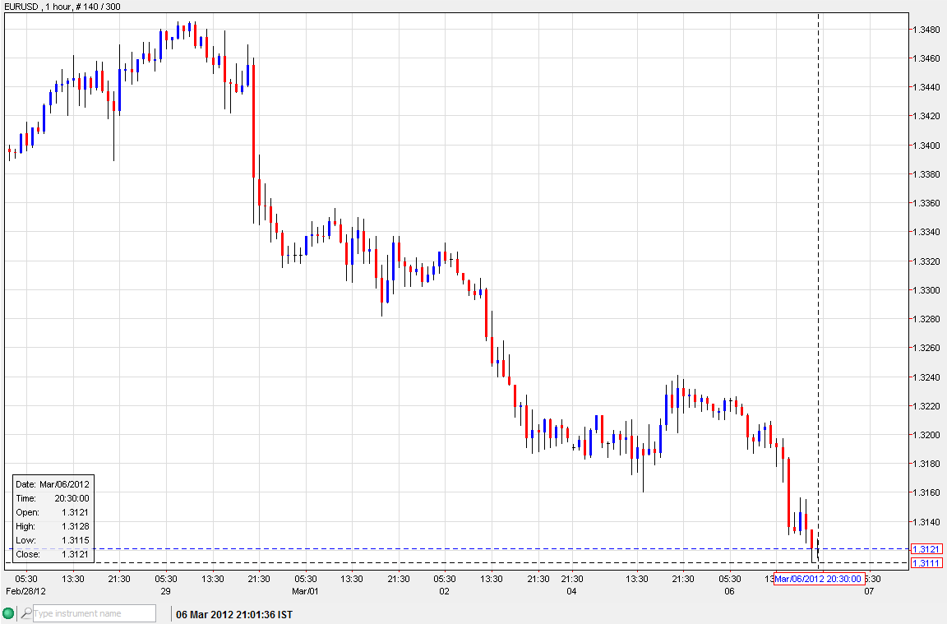Click the magnifier search icon
The image size is (947, 624).
click(x=26, y=614)
